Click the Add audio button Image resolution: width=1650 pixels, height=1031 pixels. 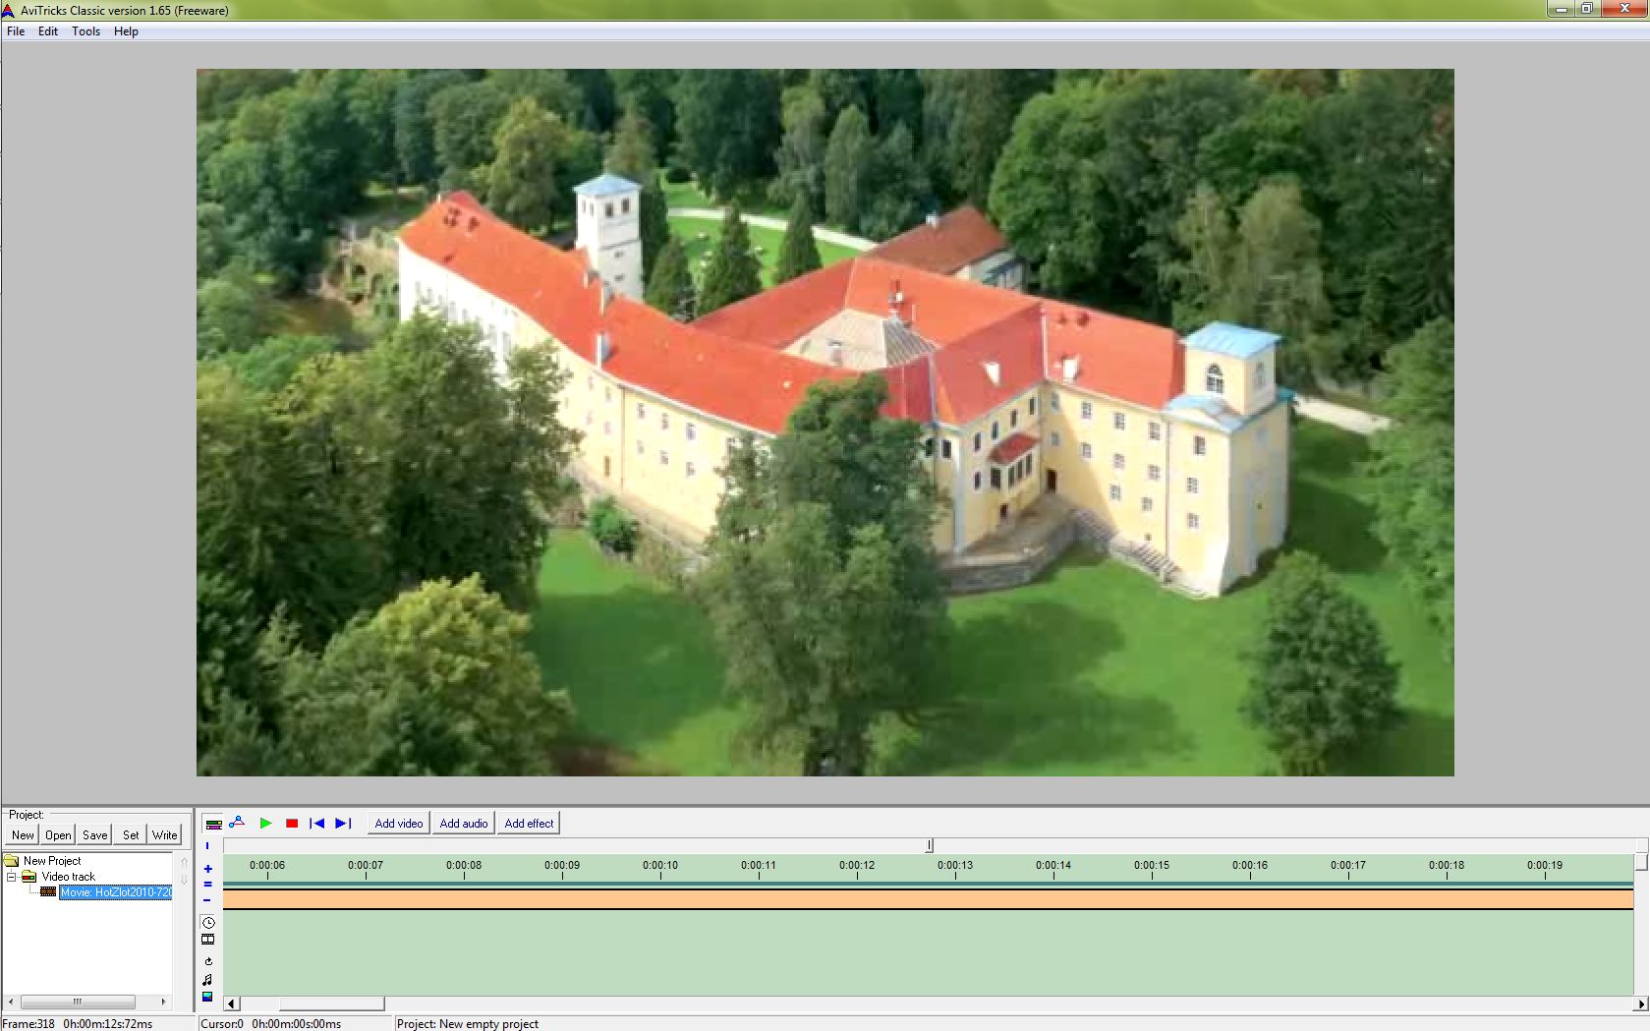[x=464, y=824]
